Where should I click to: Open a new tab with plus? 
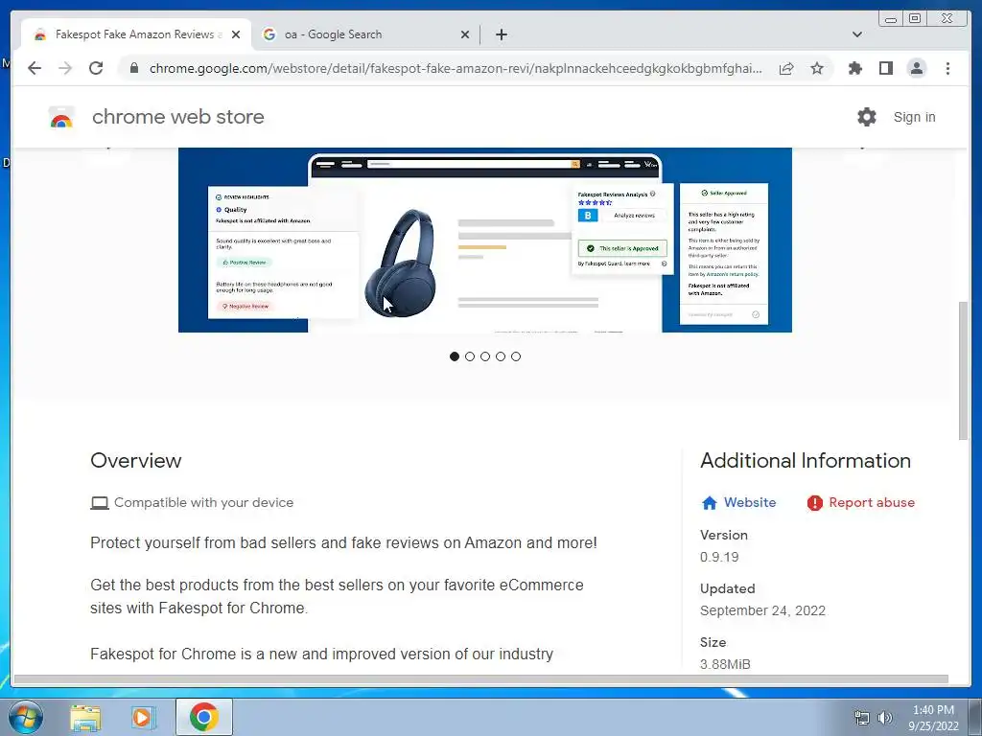(501, 34)
